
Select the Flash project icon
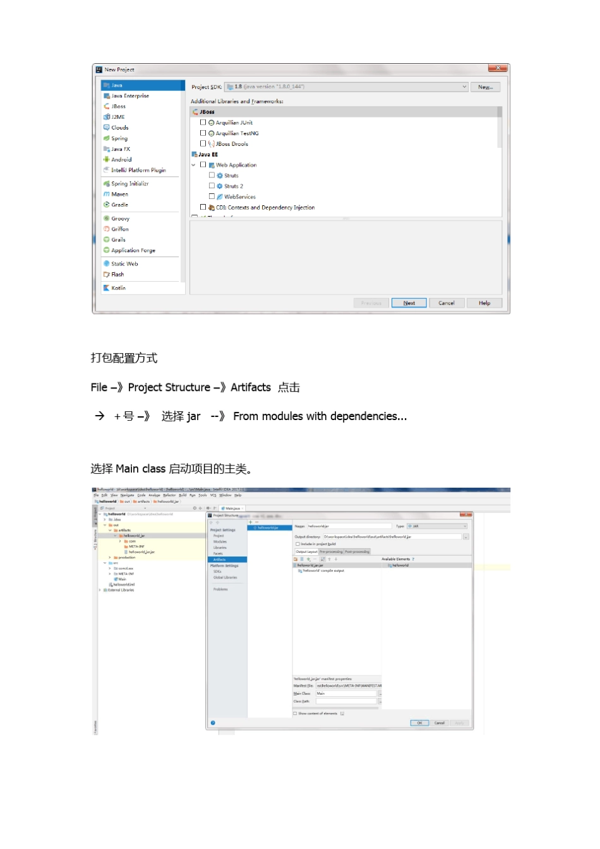click(107, 274)
